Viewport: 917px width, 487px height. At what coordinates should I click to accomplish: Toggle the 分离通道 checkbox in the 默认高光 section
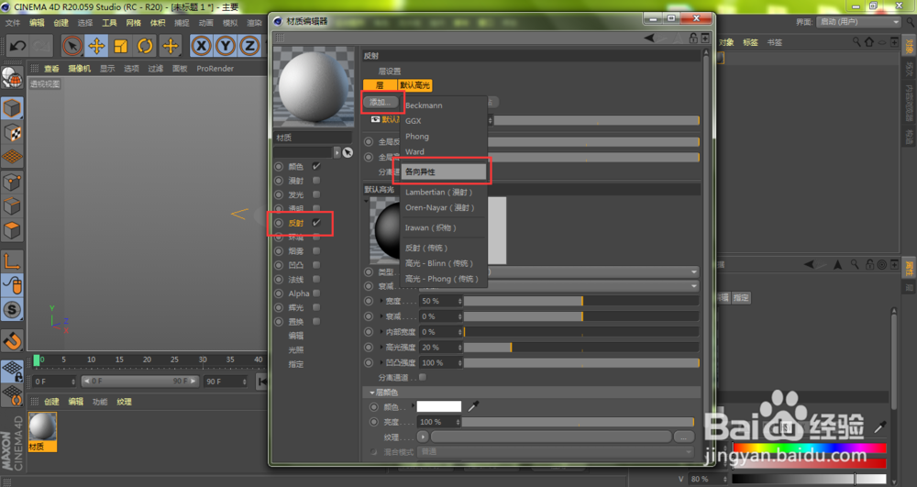(422, 377)
